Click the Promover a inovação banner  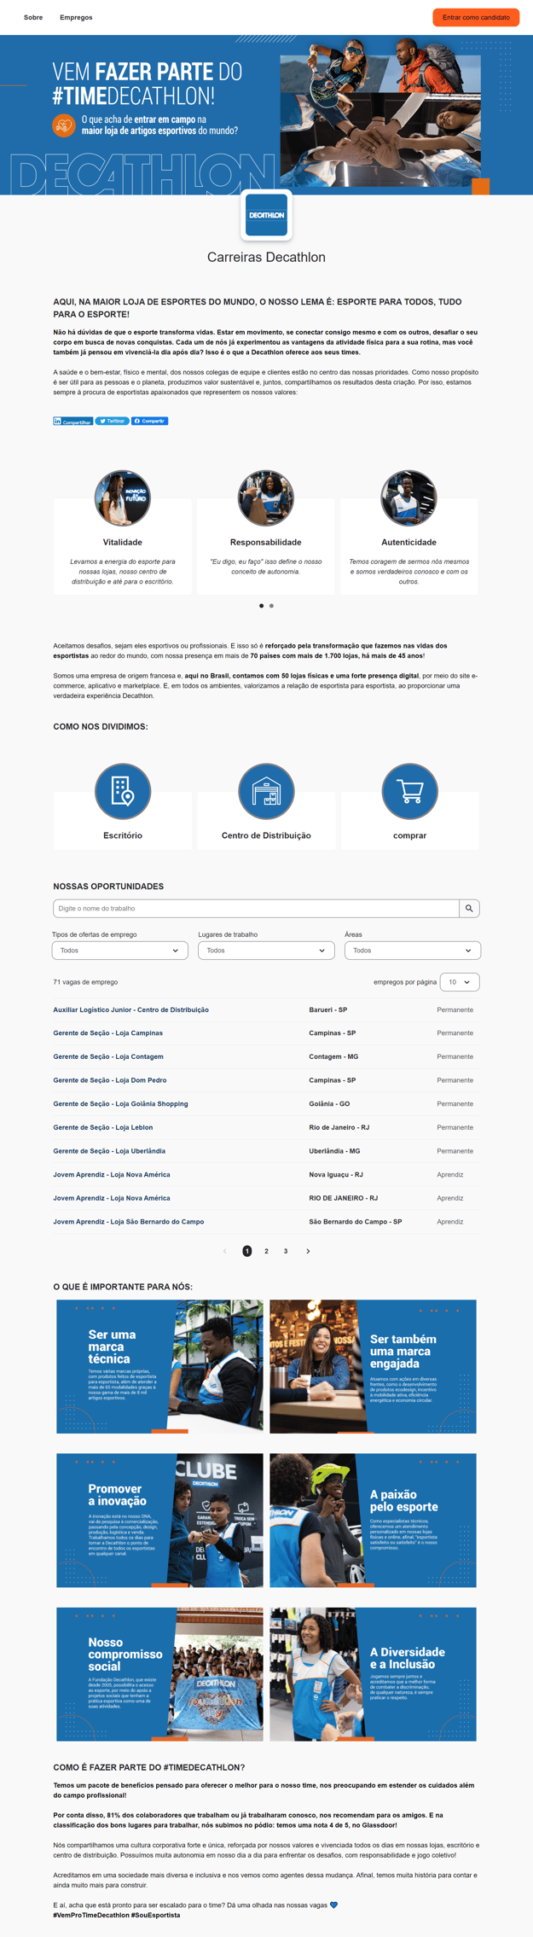pyautogui.click(x=159, y=1521)
